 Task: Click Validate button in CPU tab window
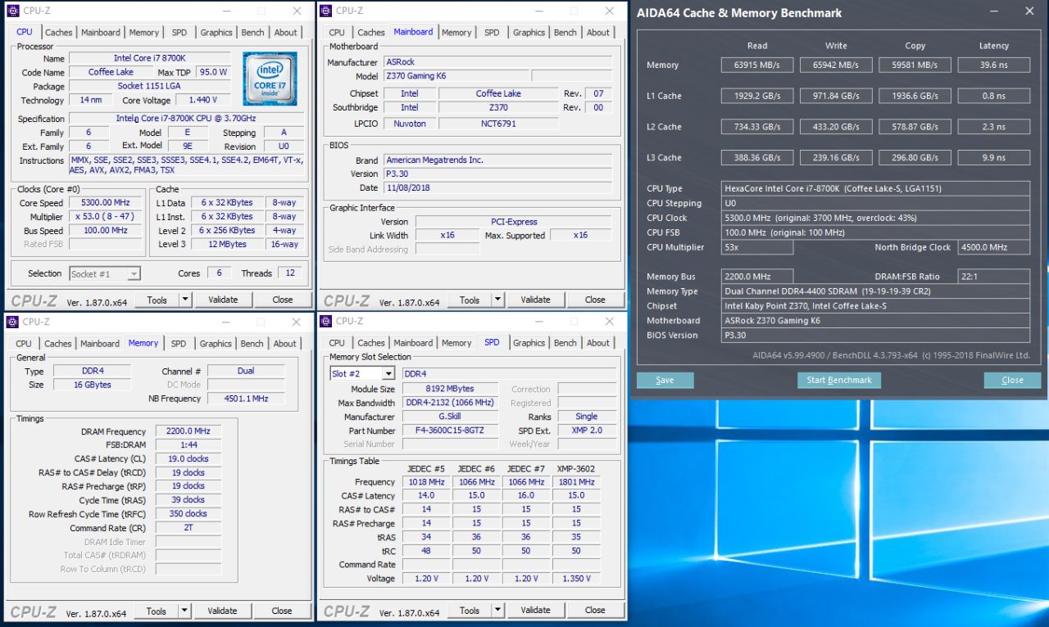pyautogui.click(x=223, y=300)
